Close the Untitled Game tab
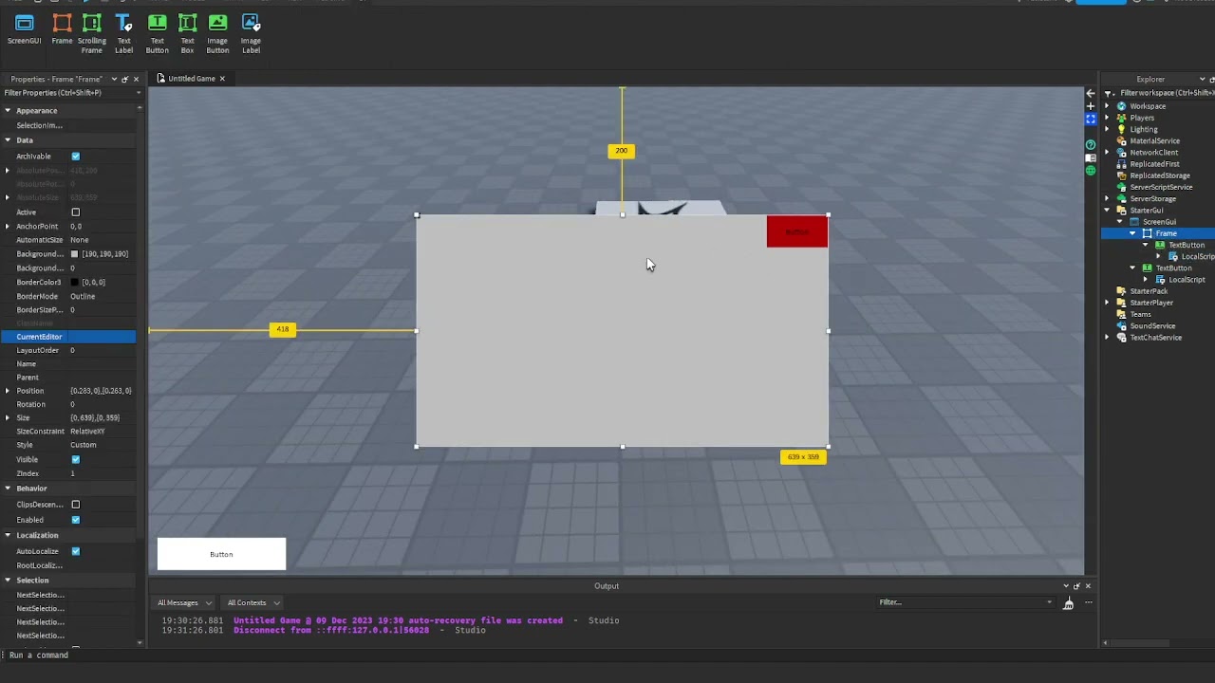Image resolution: width=1215 pixels, height=683 pixels. click(222, 79)
